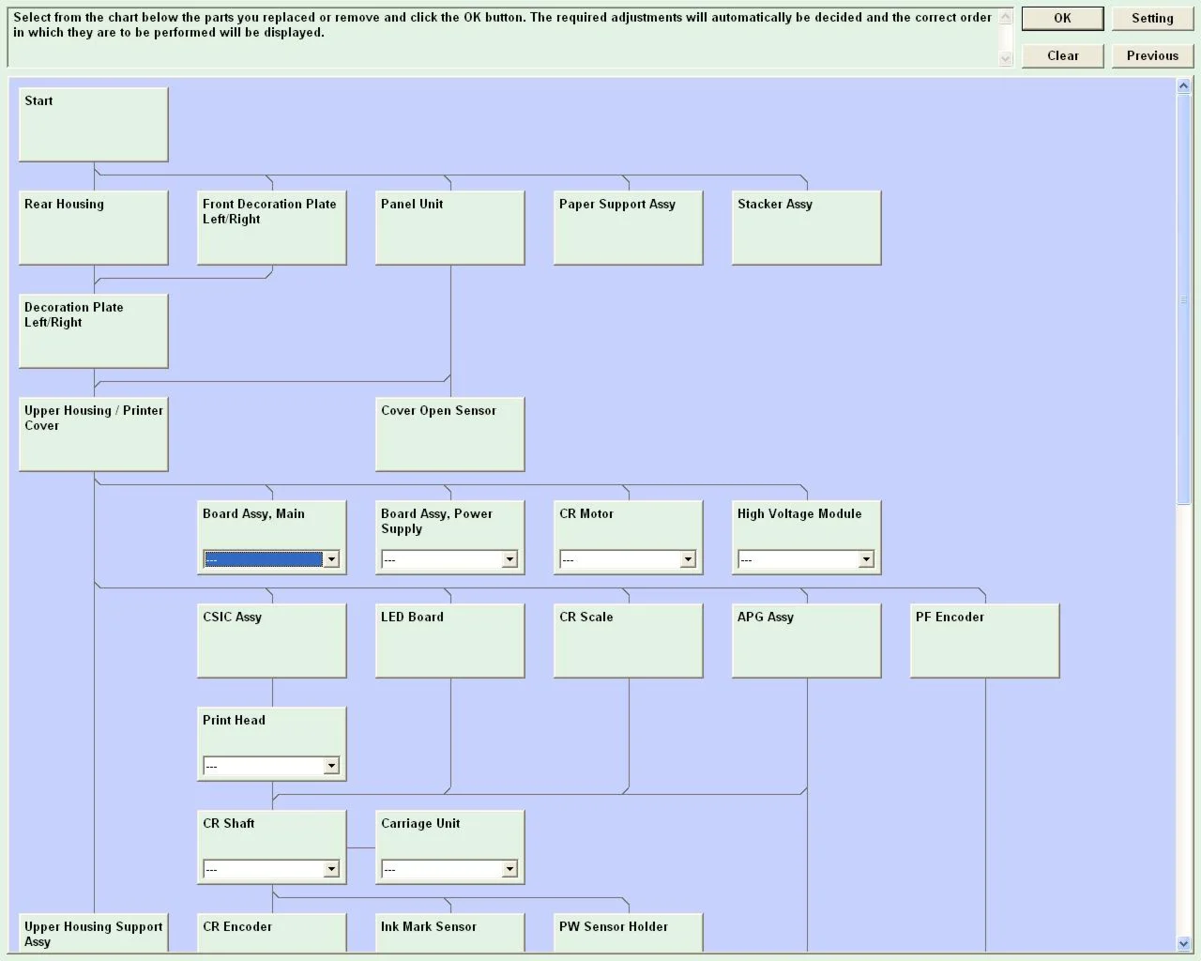The image size is (1201, 961).
Task: Select Front Decoration Plate Left/Right box
Action: point(272,228)
